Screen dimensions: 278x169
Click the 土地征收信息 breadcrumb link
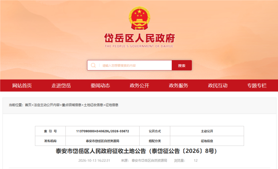(93, 105)
